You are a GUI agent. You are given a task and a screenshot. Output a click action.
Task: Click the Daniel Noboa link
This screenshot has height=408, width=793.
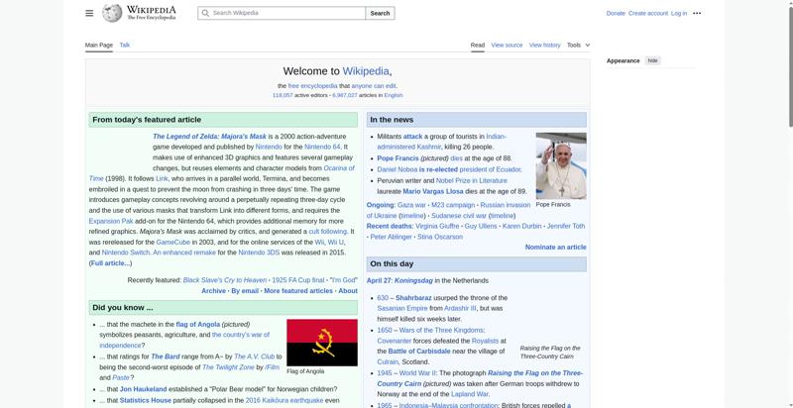click(397, 169)
